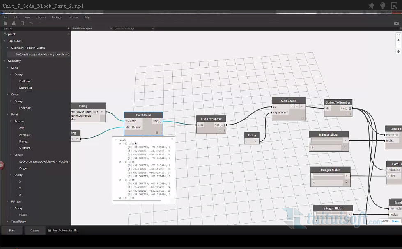The width and height of the screenshot is (402, 249).
Task: Switch to the ExcelToPoint.dyf tab
Action: pos(124,29)
